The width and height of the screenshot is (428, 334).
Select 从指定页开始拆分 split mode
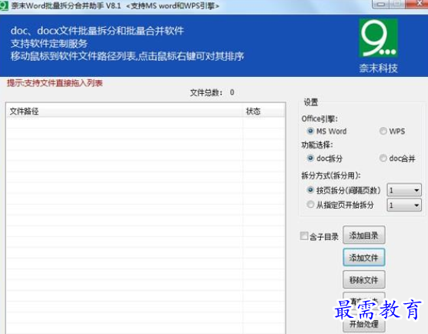310,205
